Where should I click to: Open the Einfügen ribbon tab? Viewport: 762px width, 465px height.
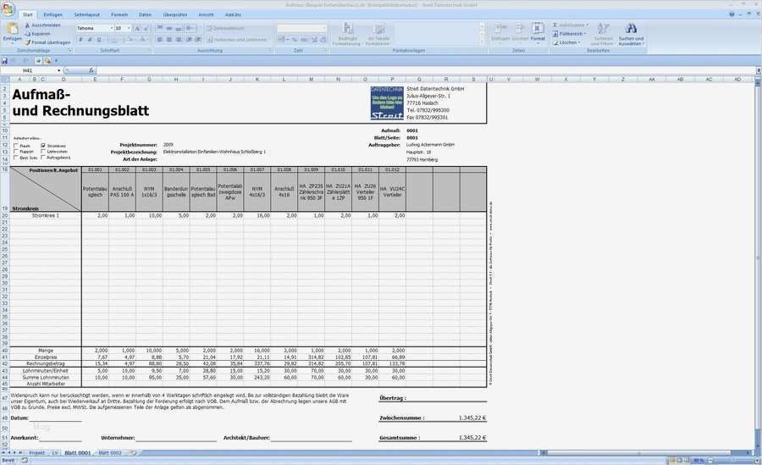click(x=53, y=15)
